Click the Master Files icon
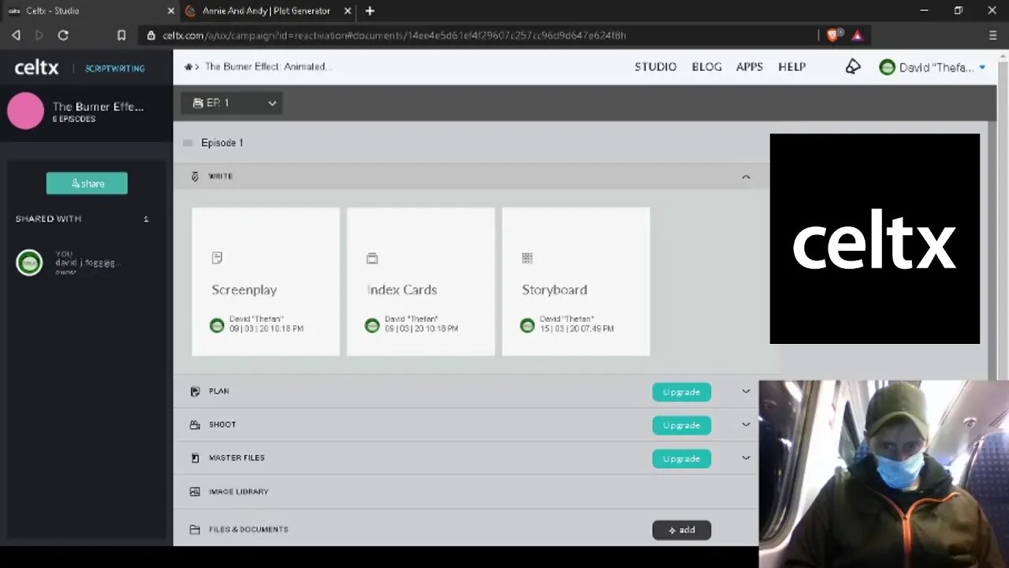The image size is (1009, 568). (x=195, y=458)
